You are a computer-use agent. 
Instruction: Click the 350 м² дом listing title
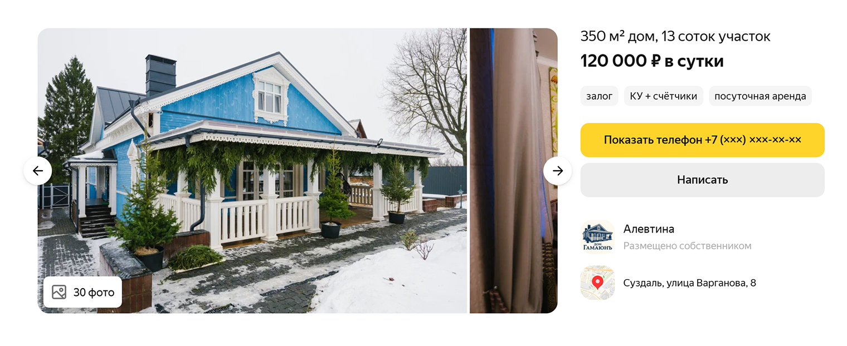tap(675, 36)
